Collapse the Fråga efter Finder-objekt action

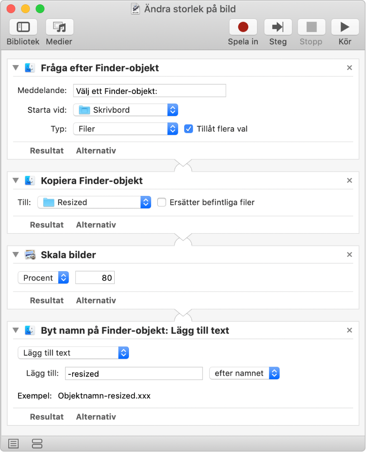16,68
